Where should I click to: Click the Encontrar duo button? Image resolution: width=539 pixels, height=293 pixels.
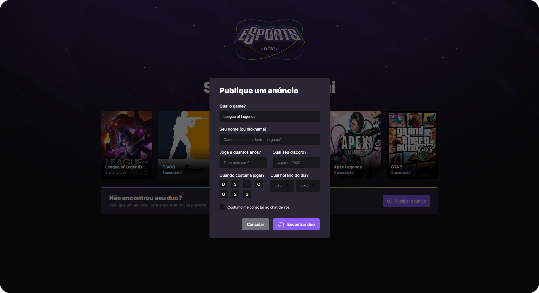296,224
